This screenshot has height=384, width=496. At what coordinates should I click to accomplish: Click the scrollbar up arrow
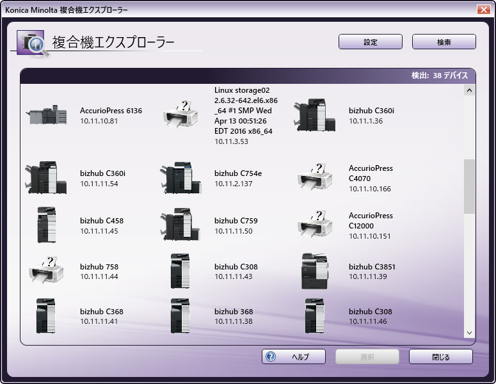(469, 90)
